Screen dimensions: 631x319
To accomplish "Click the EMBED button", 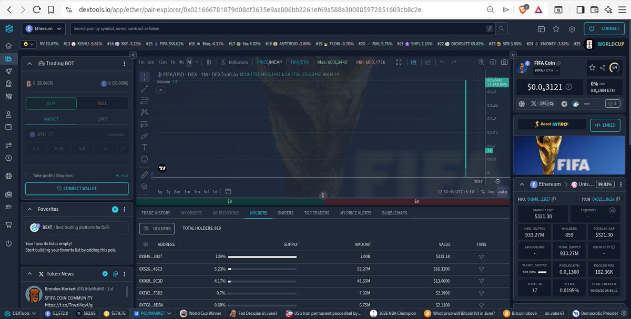I will pyautogui.click(x=606, y=125).
